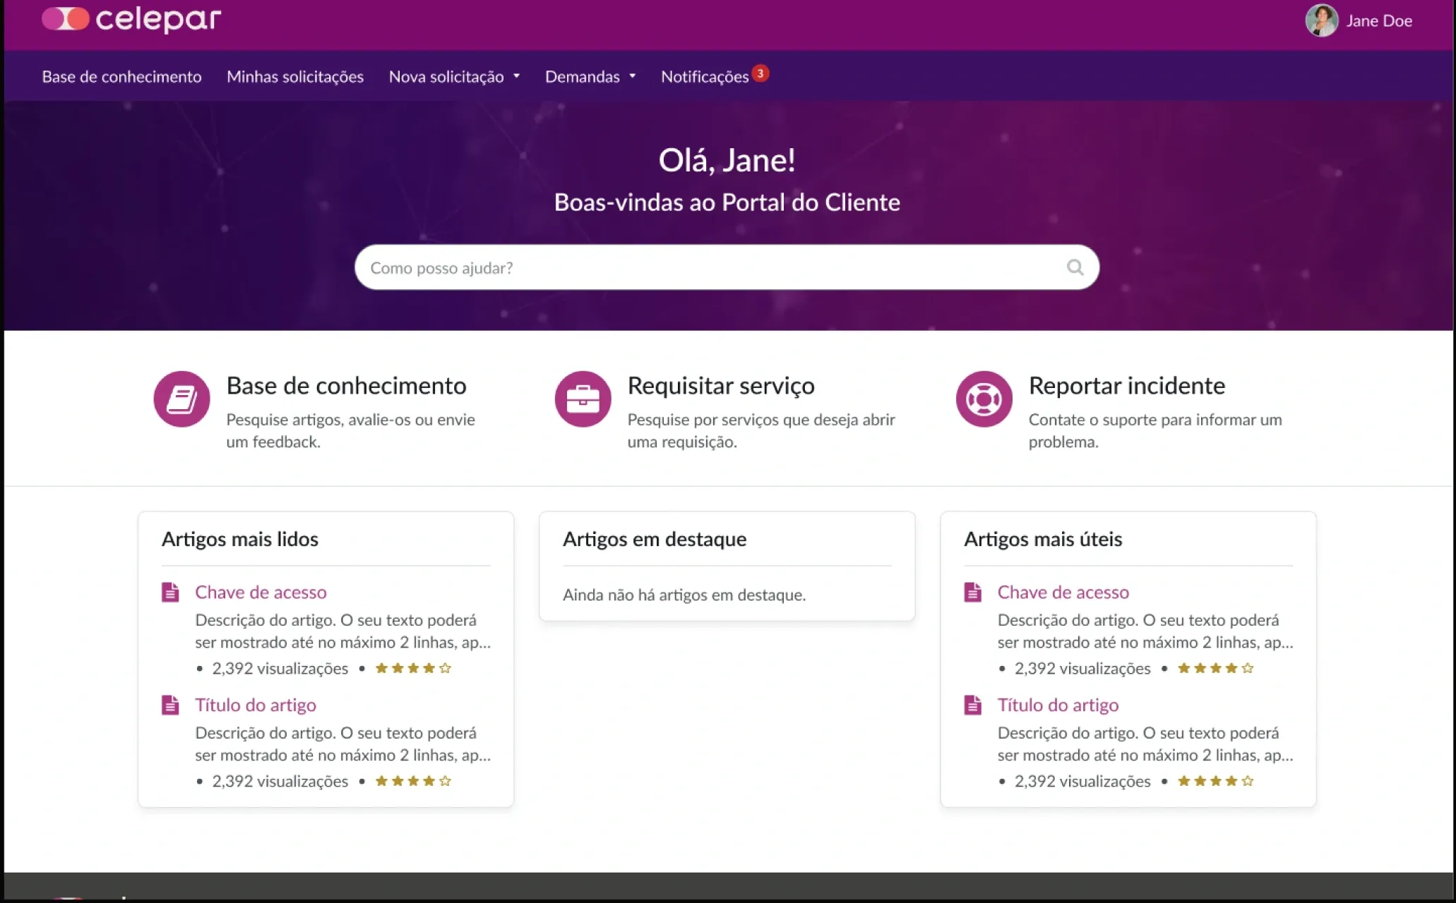Open the Notificações menu item
Image resolution: width=1456 pixels, height=903 pixels.
tap(705, 76)
